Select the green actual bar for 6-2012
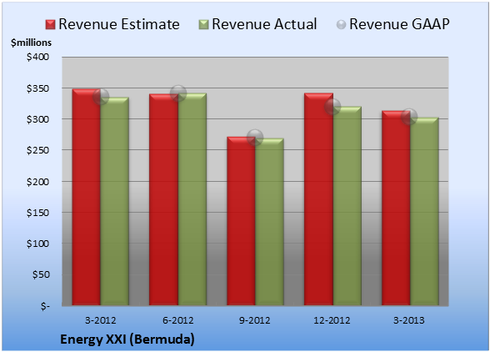 (x=192, y=199)
